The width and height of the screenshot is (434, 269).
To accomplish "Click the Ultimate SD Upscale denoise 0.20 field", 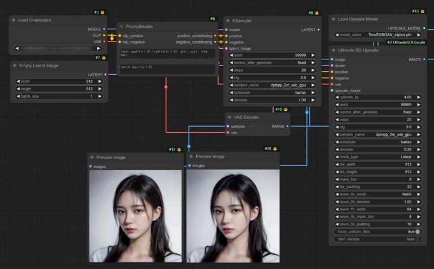I will point(378,149).
